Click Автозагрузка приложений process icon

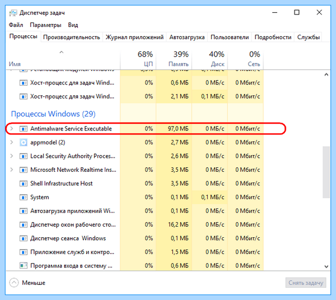click(24, 211)
